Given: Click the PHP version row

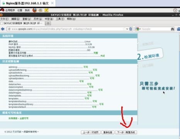Looking at the screenshot, I should pyautogui.click(x=50, y=44).
